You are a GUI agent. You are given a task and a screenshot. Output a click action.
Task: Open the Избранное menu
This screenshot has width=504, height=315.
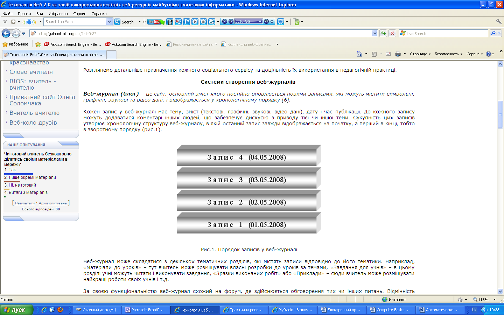pos(58,14)
